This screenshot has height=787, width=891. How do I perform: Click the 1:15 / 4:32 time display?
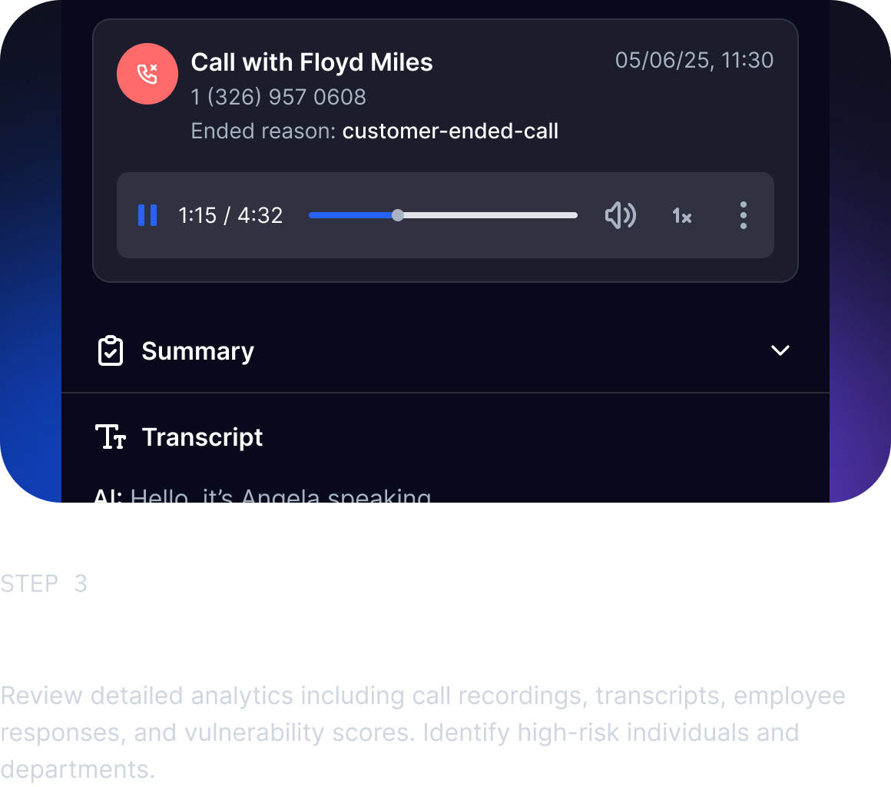[x=230, y=215]
